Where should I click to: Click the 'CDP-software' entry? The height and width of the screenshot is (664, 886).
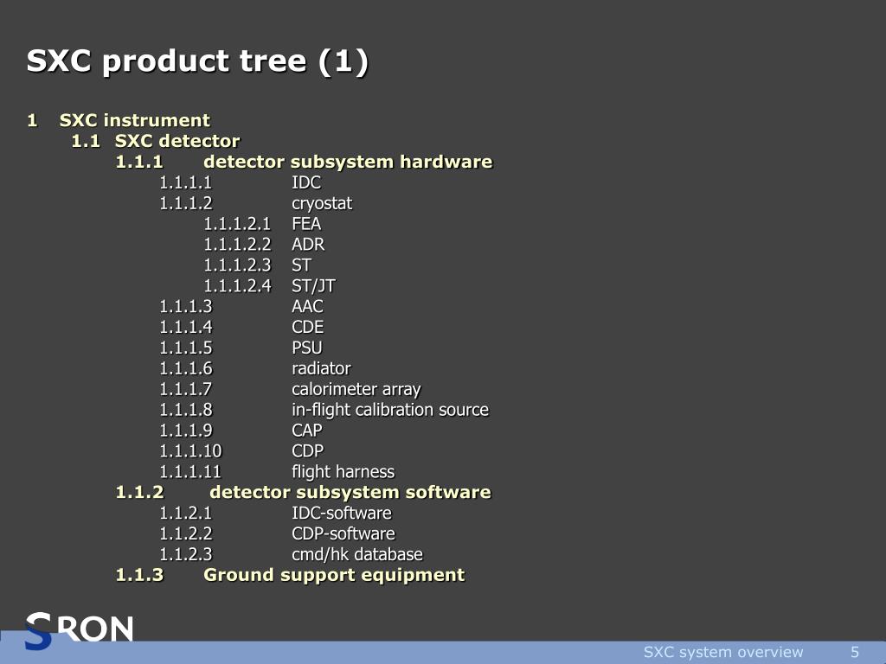pyautogui.click(x=343, y=533)
